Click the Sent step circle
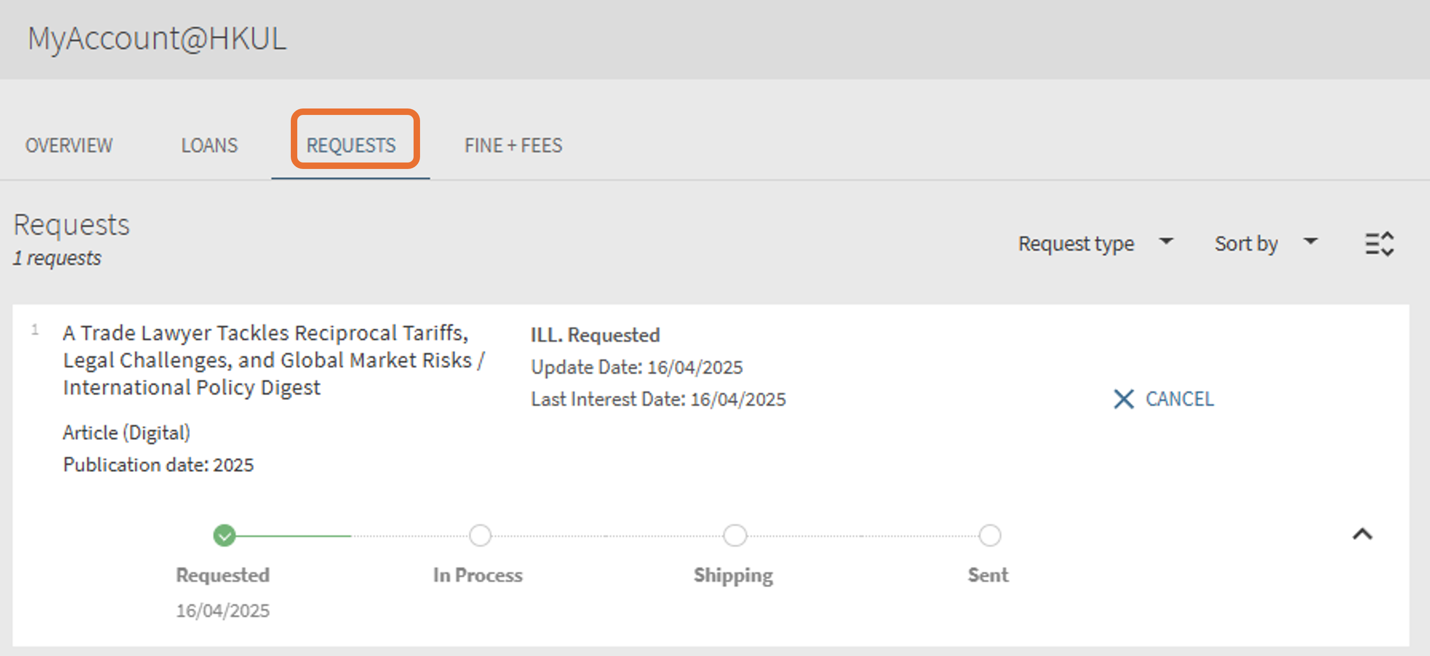The image size is (1430, 656). click(x=989, y=536)
